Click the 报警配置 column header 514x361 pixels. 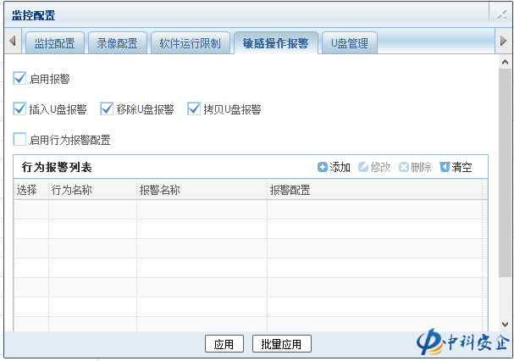[x=374, y=190]
